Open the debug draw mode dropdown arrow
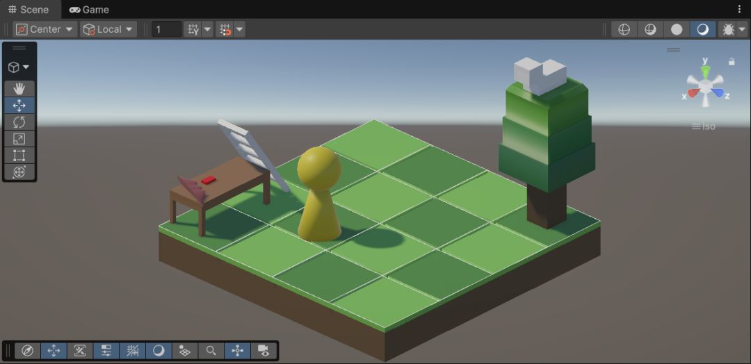The image size is (751, 364). [742, 29]
